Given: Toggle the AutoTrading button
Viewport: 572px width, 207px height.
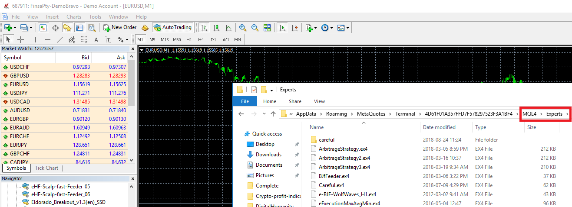Looking at the screenshot, I should tap(172, 27).
